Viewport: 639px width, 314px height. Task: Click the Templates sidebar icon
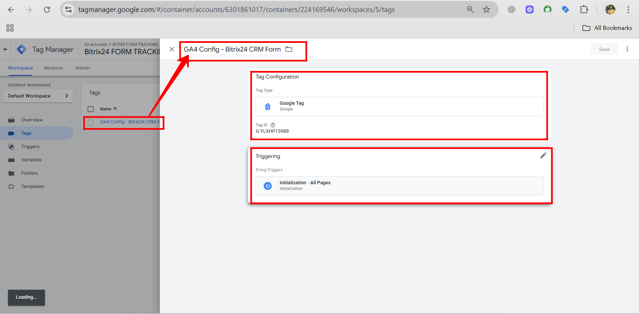coord(11,187)
